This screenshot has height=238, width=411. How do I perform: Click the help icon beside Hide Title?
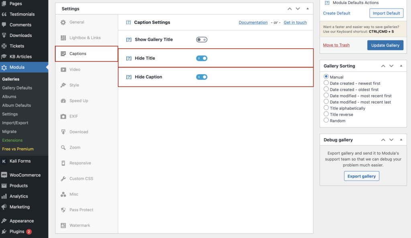pos(129,58)
